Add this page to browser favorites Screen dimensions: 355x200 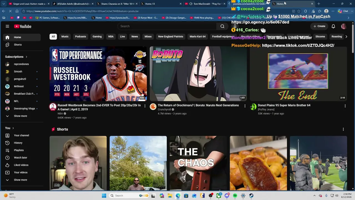tap(299, 11)
